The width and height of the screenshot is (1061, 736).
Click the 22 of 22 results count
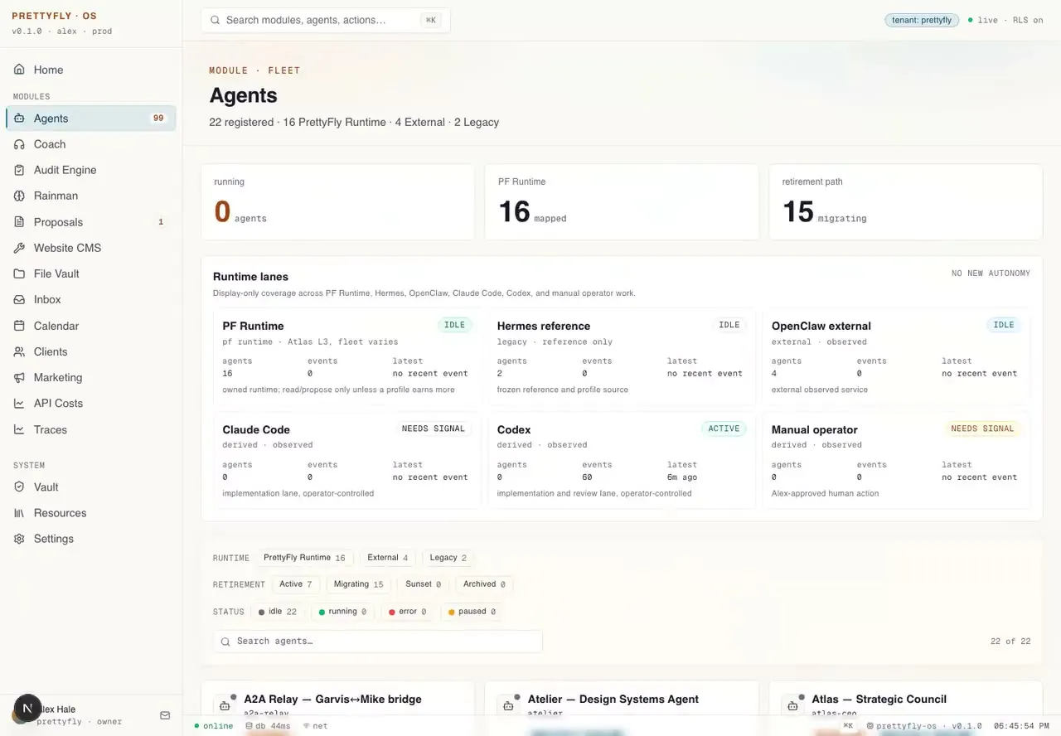coord(1010,642)
